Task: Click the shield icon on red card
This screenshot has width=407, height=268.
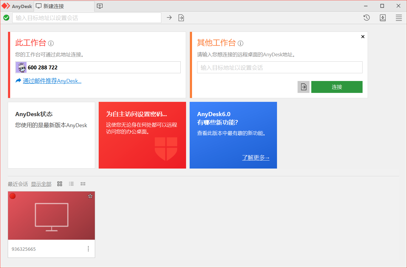Action: pos(166,149)
